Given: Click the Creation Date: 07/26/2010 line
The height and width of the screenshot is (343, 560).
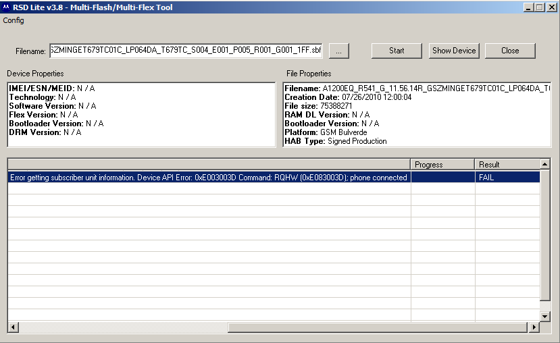Looking at the screenshot, I should (x=348, y=97).
